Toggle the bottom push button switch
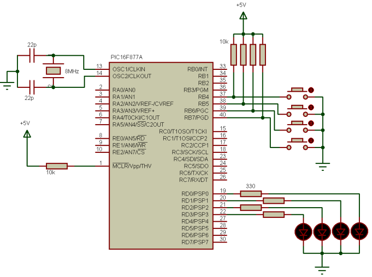 tap(298, 144)
